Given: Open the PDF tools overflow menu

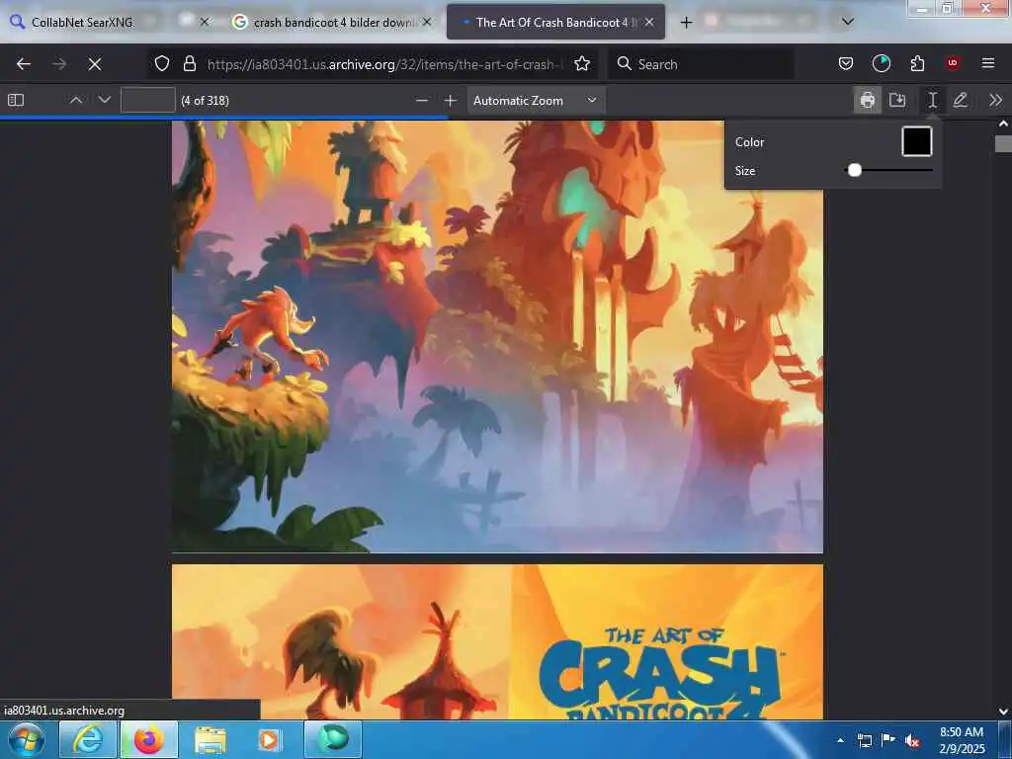Looking at the screenshot, I should tap(995, 100).
